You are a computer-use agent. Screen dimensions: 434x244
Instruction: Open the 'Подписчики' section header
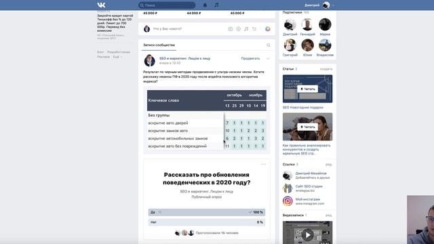[x=292, y=12]
